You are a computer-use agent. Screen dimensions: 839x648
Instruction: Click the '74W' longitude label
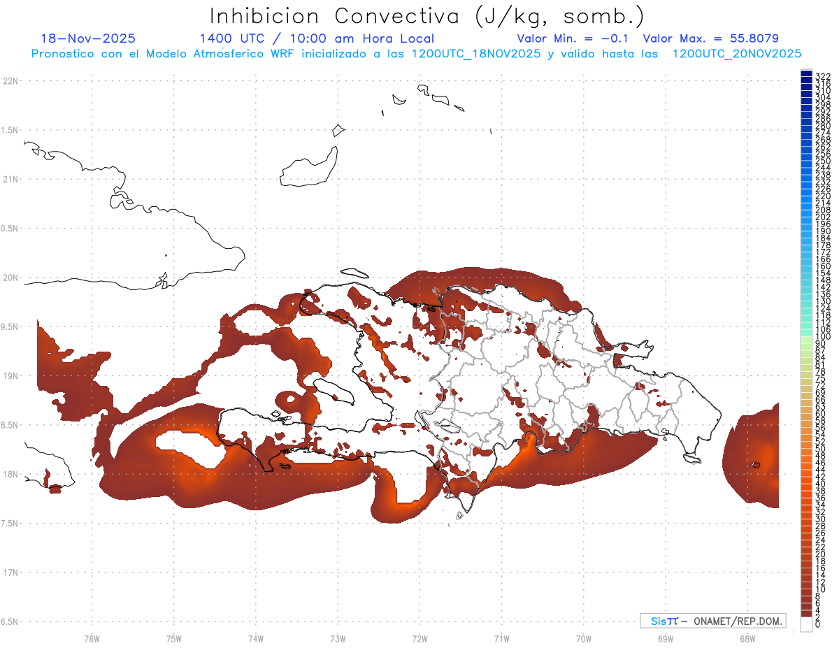256,638
